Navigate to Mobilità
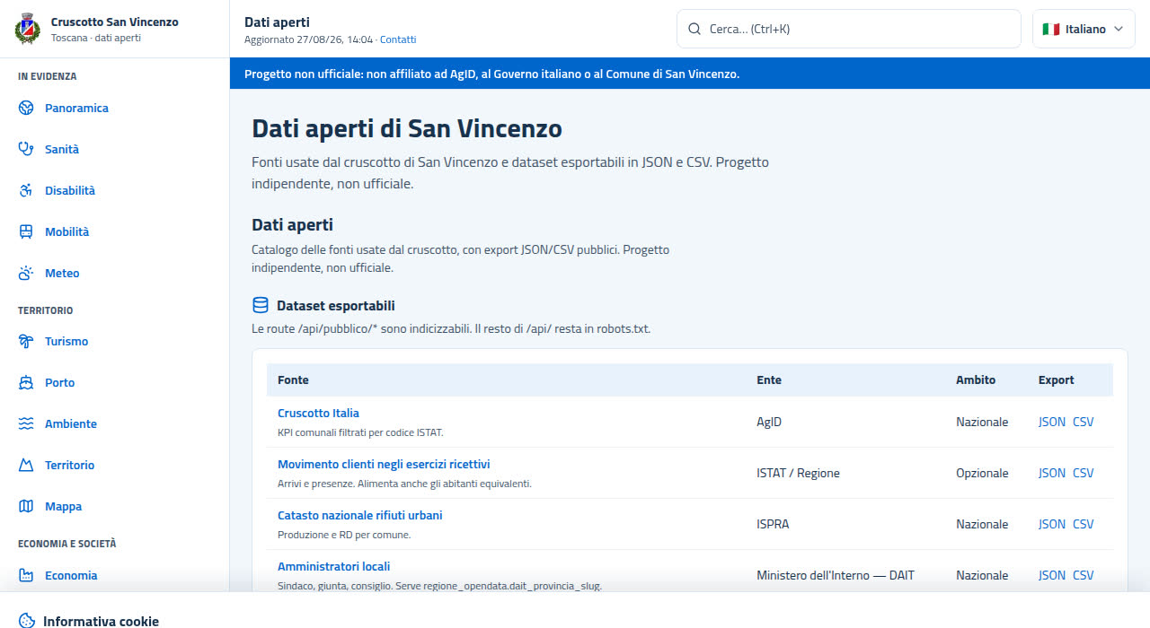The height and width of the screenshot is (628, 1150). (x=66, y=231)
